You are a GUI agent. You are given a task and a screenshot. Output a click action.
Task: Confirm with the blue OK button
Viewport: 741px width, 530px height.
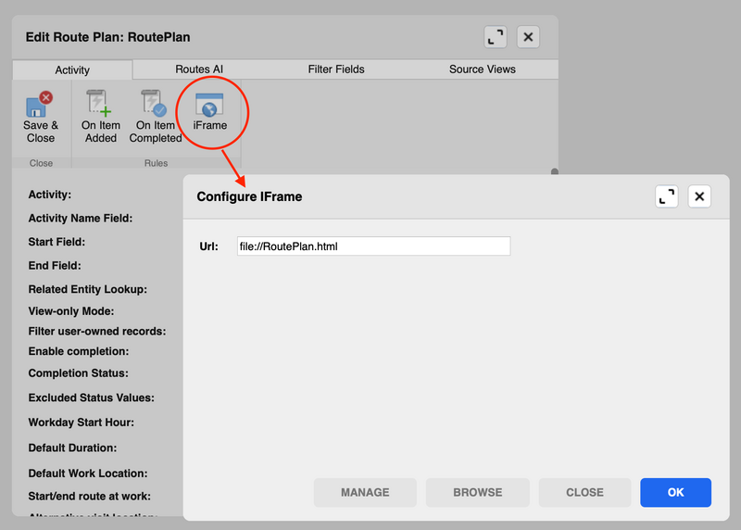coord(675,493)
